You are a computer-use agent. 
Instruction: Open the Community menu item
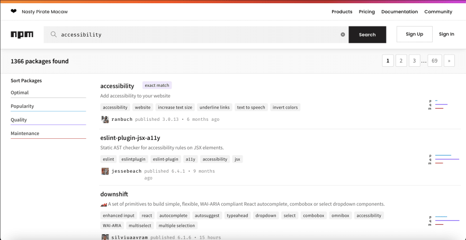pyautogui.click(x=438, y=12)
